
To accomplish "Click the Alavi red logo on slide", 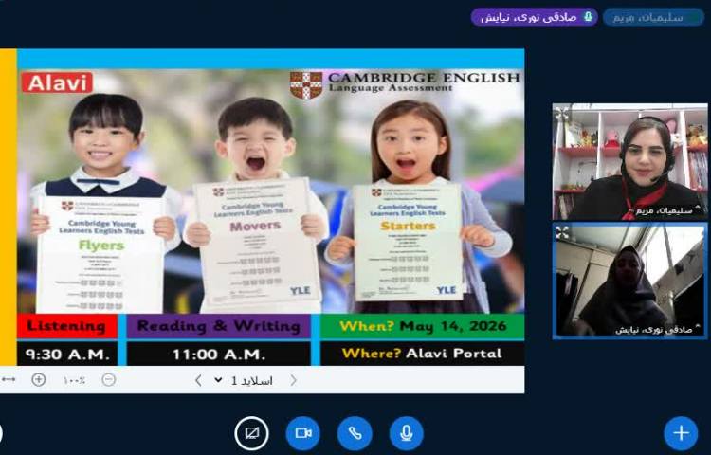I will 57,82.
